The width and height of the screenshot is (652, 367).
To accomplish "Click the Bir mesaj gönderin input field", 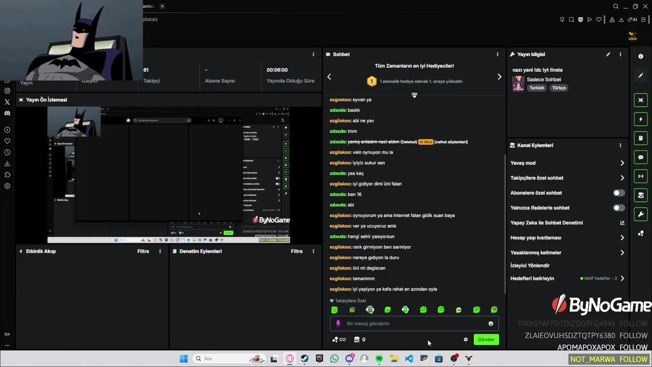I will coord(414,324).
